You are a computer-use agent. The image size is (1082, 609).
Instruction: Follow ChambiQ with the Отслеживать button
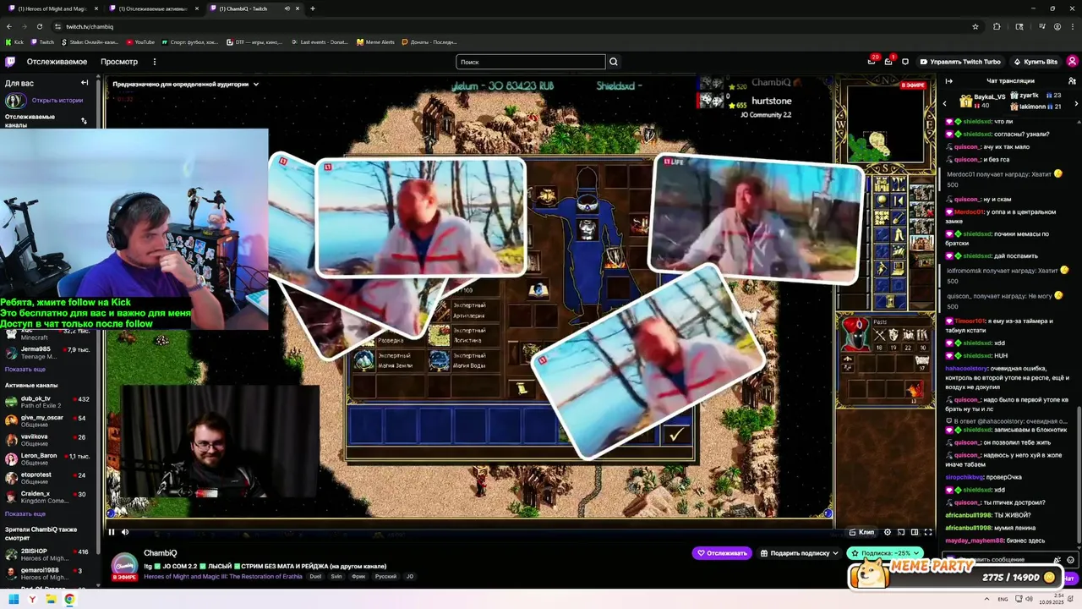point(722,553)
